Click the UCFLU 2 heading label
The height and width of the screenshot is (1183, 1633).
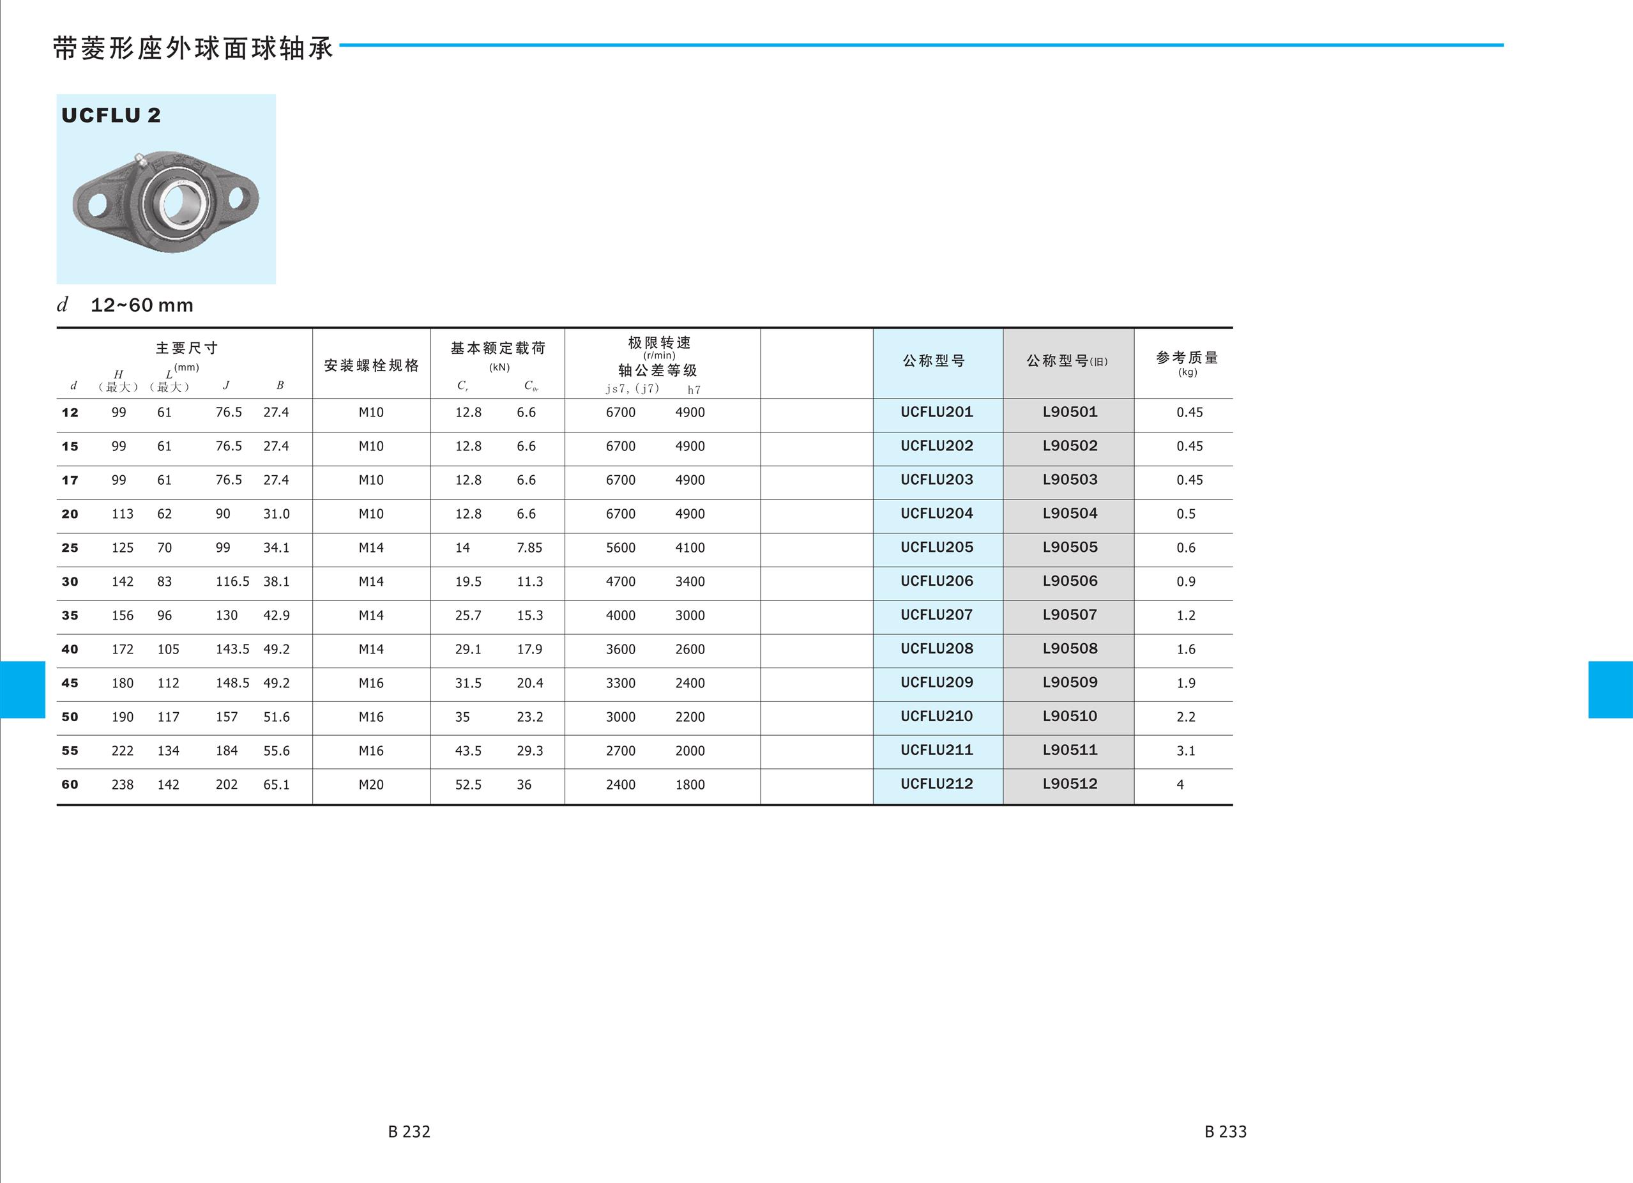111,115
